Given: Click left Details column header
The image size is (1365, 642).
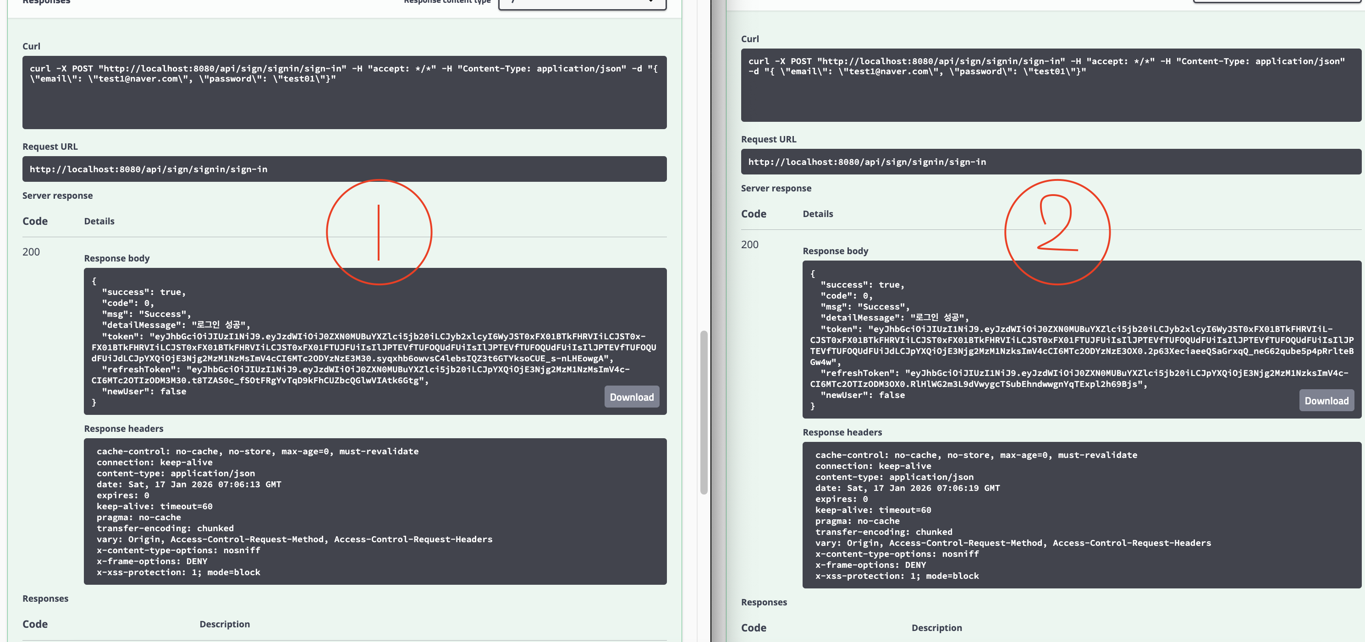Looking at the screenshot, I should tap(99, 221).
